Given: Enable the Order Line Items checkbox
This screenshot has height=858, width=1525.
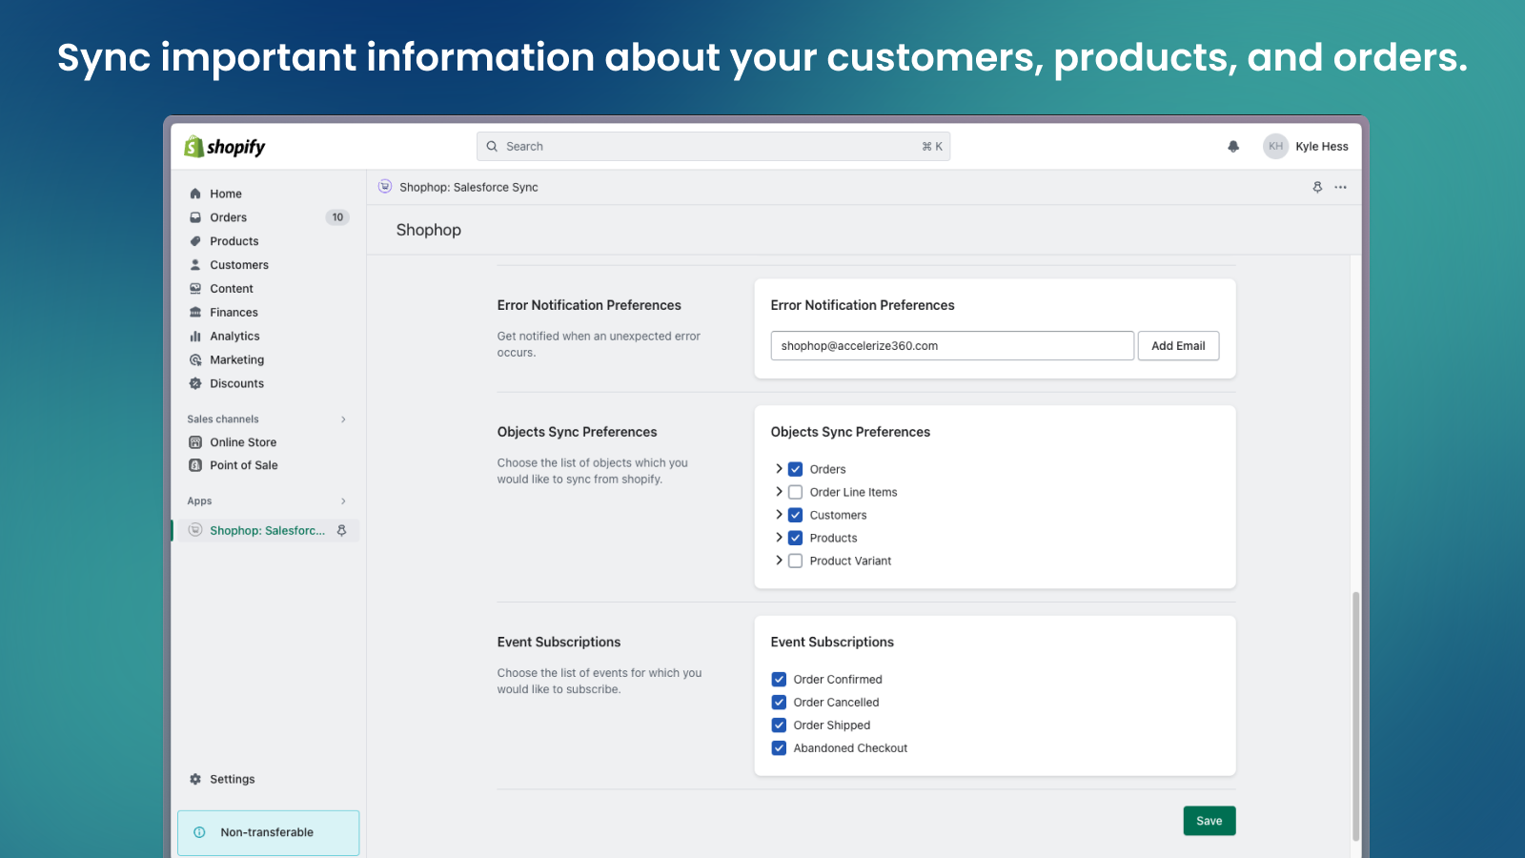Looking at the screenshot, I should 795,493.
